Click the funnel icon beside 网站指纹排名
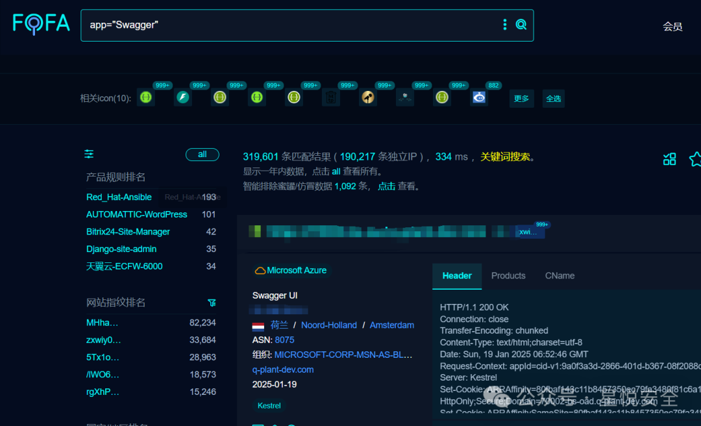The height and width of the screenshot is (426, 701). click(x=212, y=303)
